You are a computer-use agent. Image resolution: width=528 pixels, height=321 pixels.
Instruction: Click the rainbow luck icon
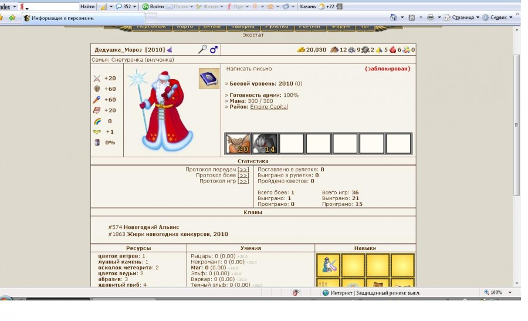pyautogui.click(x=97, y=121)
